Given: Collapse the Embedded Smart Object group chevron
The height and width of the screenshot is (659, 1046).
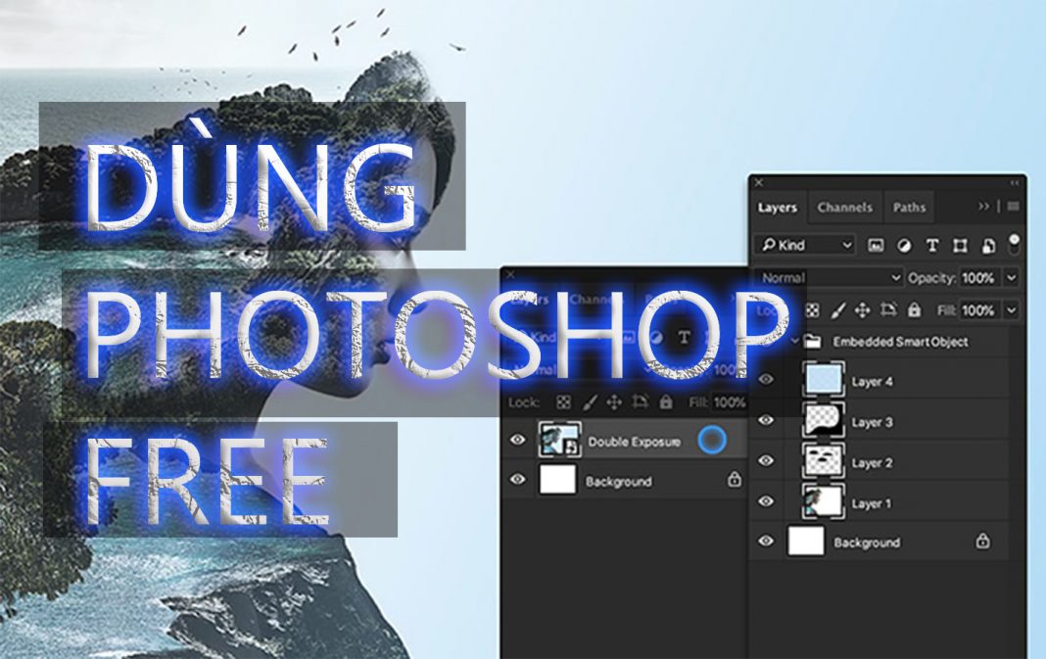Looking at the screenshot, I should click(794, 341).
